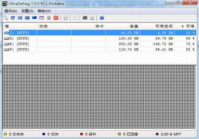
Task: Open the boot time script editor icon
Action: point(92,18)
